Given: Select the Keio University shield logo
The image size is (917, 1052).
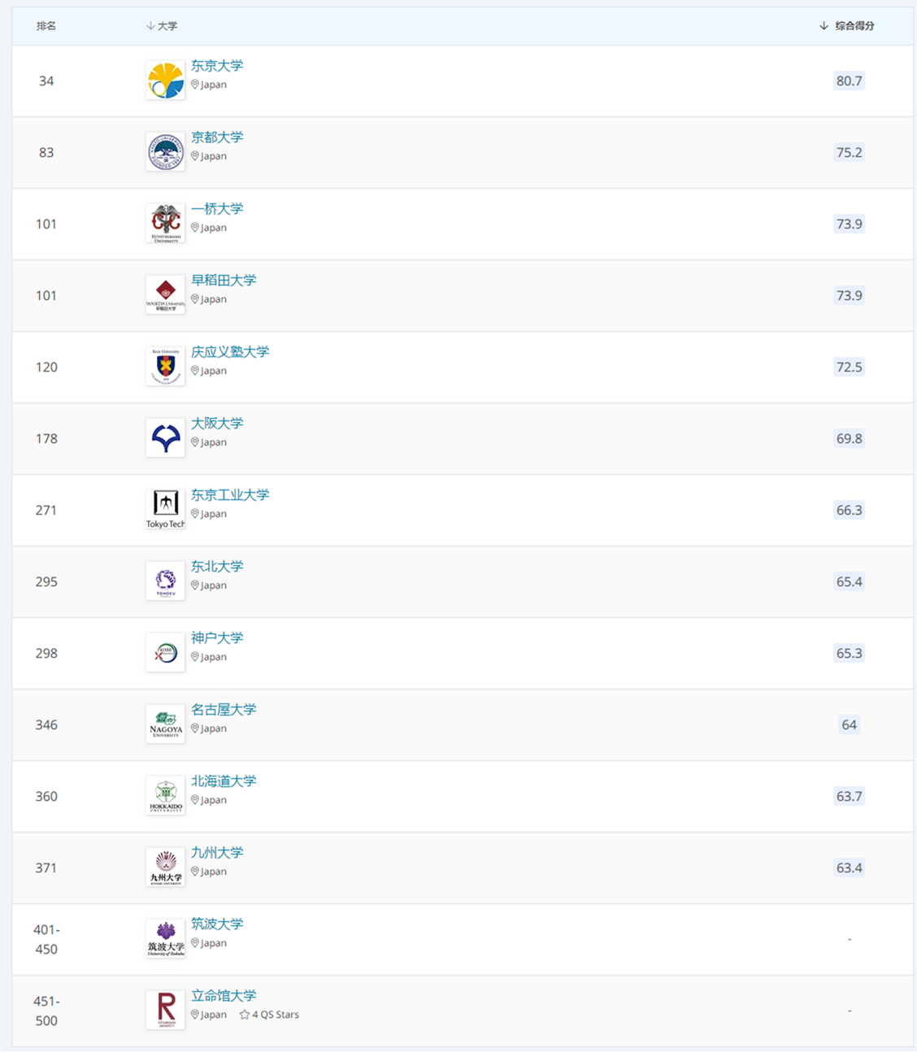Looking at the screenshot, I should (x=166, y=367).
